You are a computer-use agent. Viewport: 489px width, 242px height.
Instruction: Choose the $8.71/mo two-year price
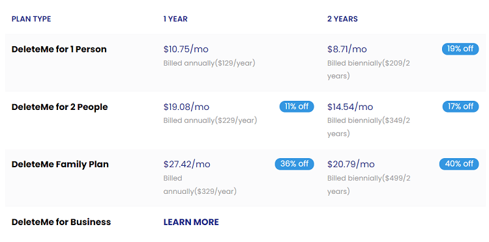(347, 49)
